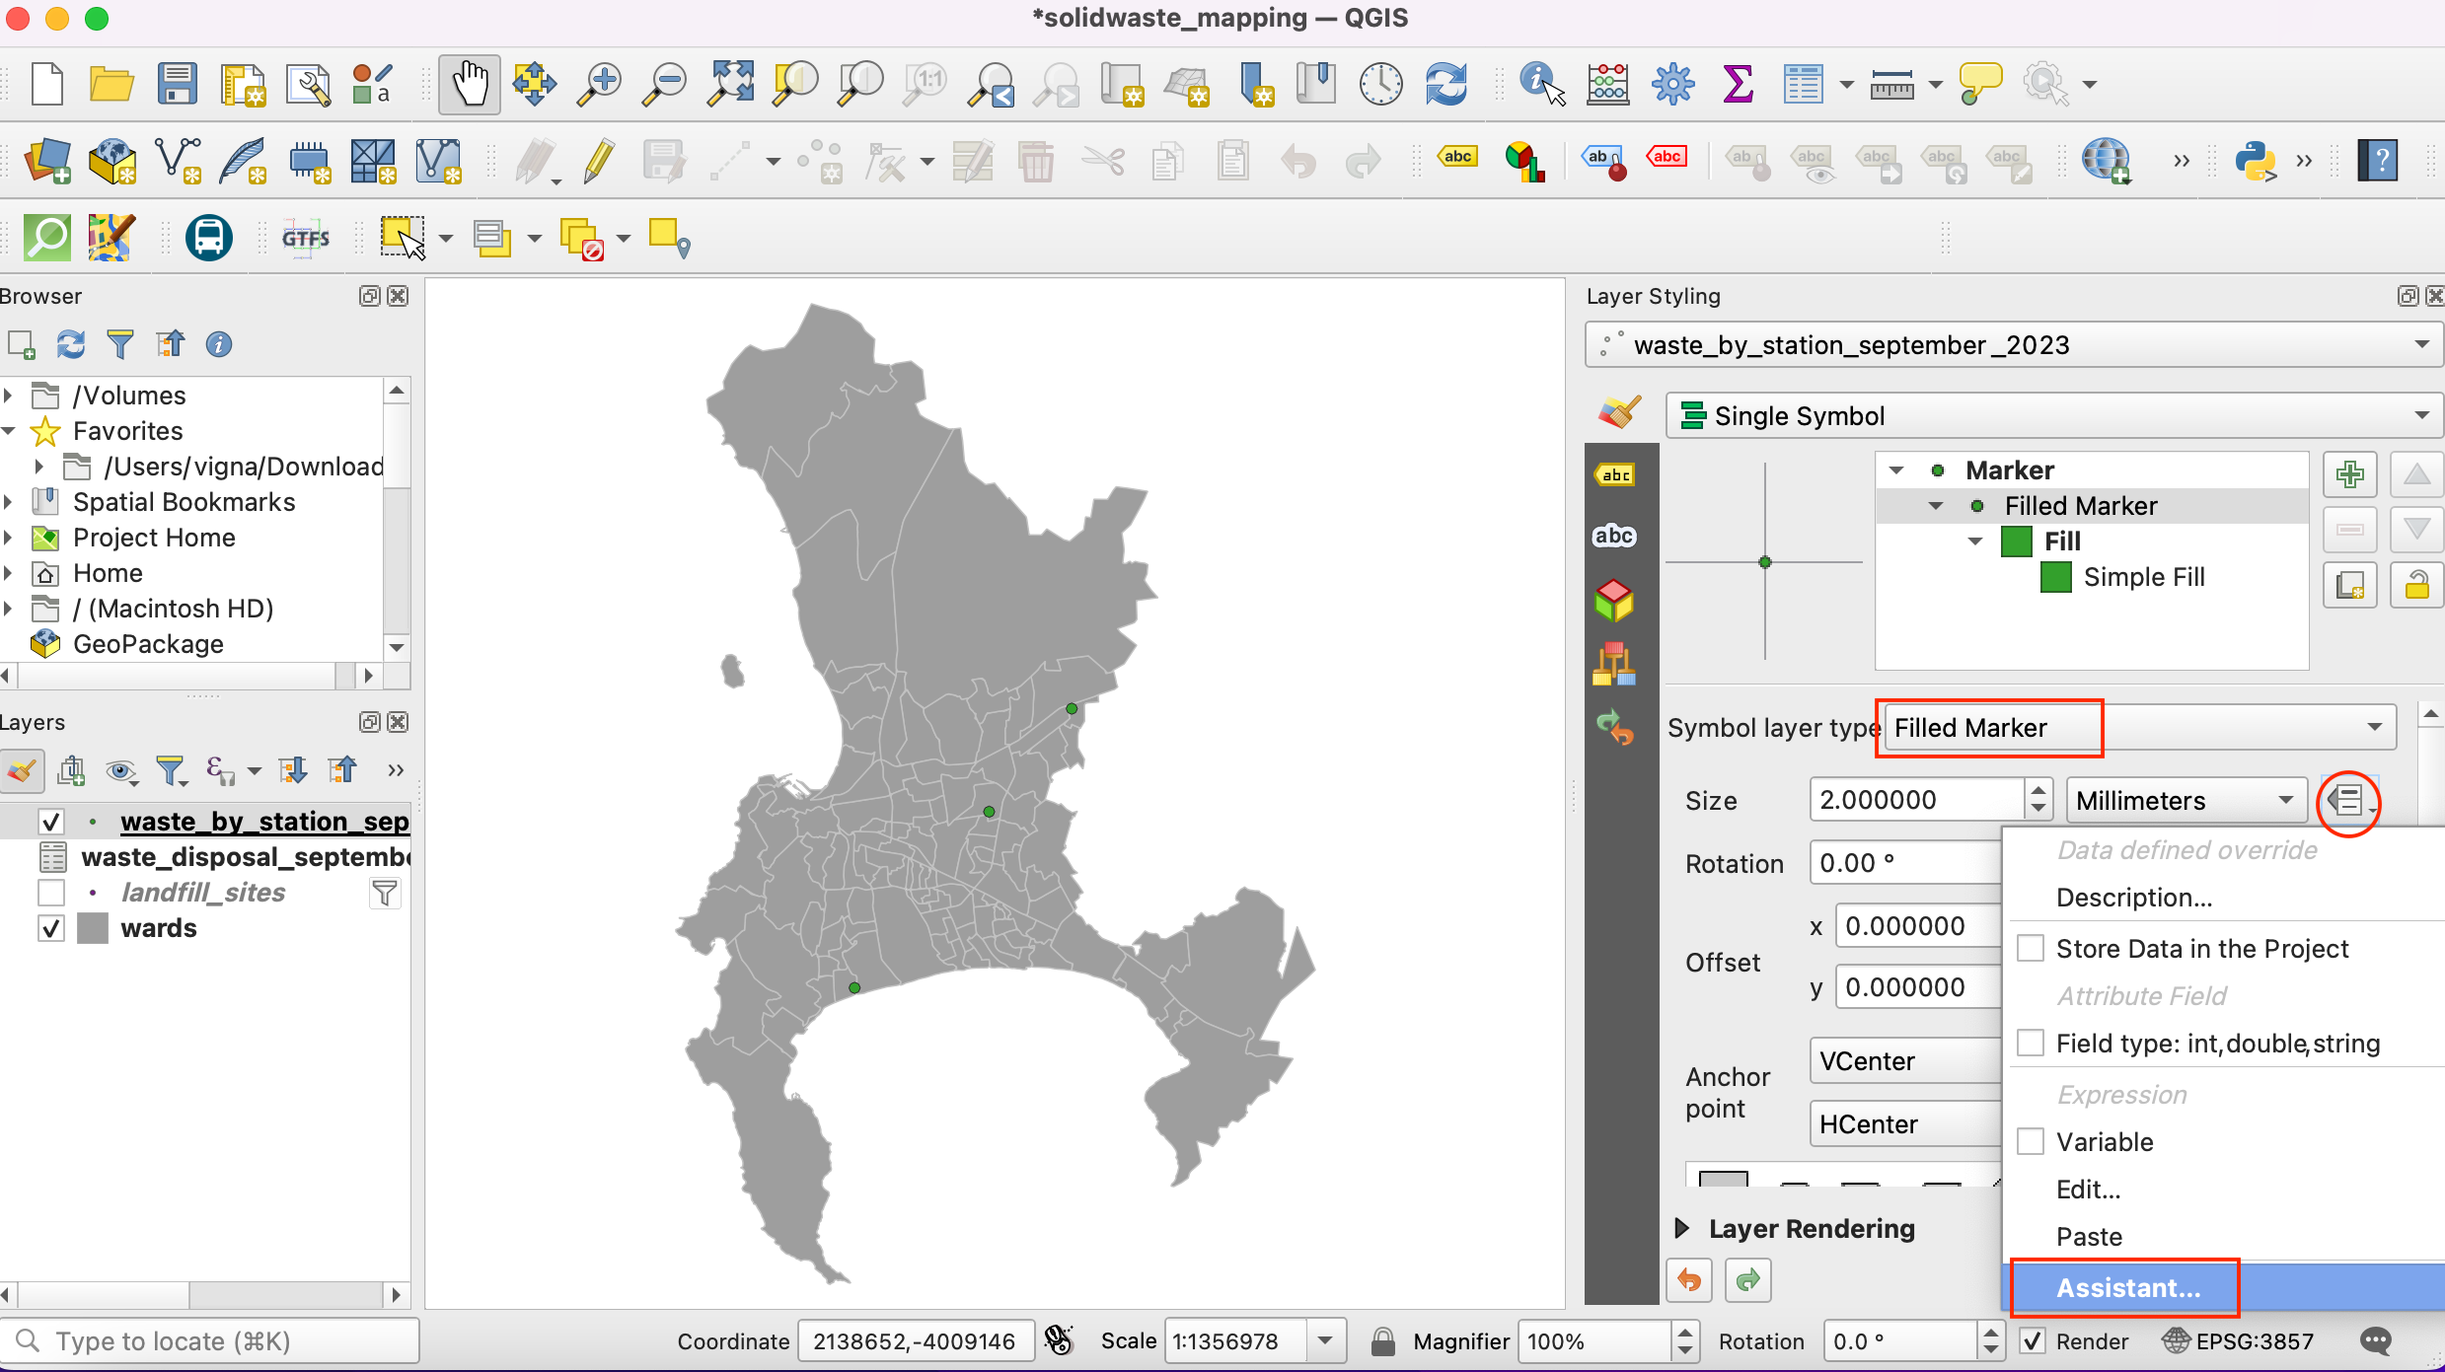Click the green Simple Fill color swatch

tap(2055, 577)
